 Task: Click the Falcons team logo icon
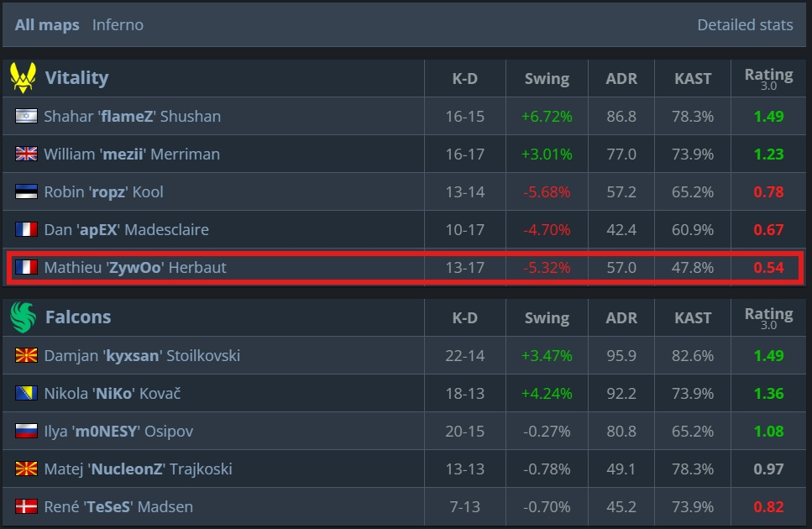23,317
